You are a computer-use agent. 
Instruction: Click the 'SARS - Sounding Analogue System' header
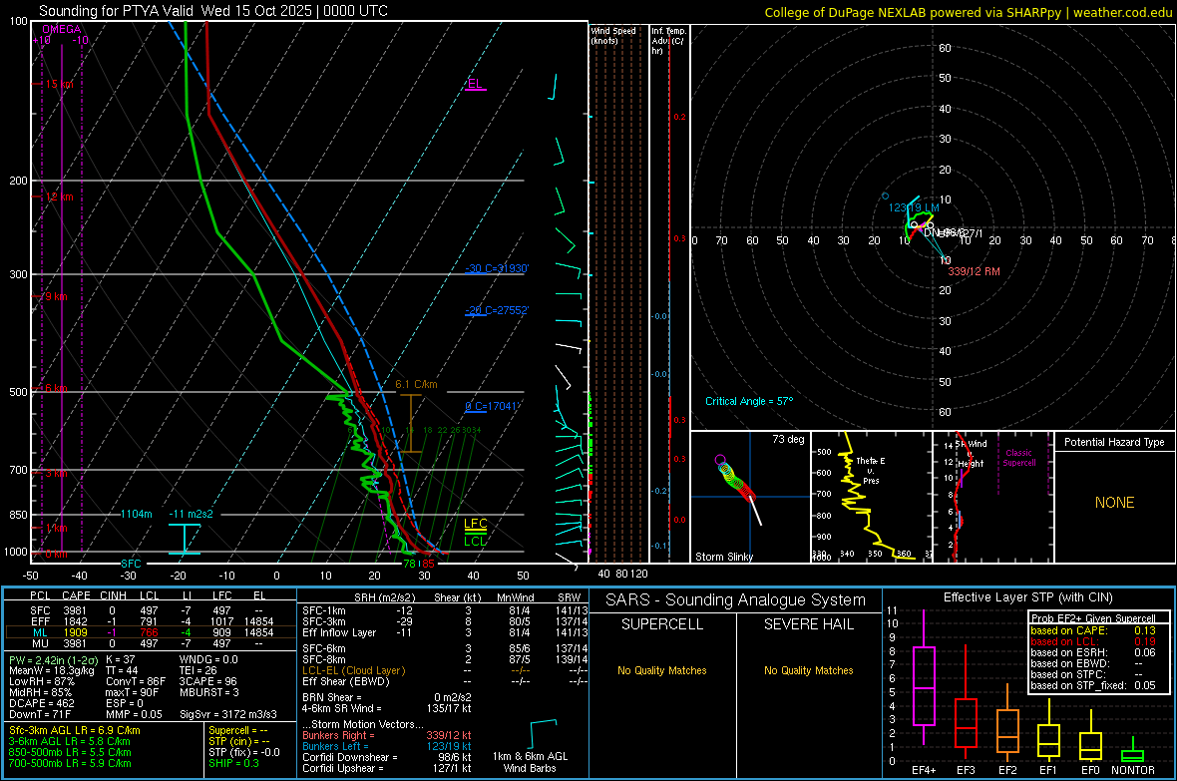click(736, 600)
